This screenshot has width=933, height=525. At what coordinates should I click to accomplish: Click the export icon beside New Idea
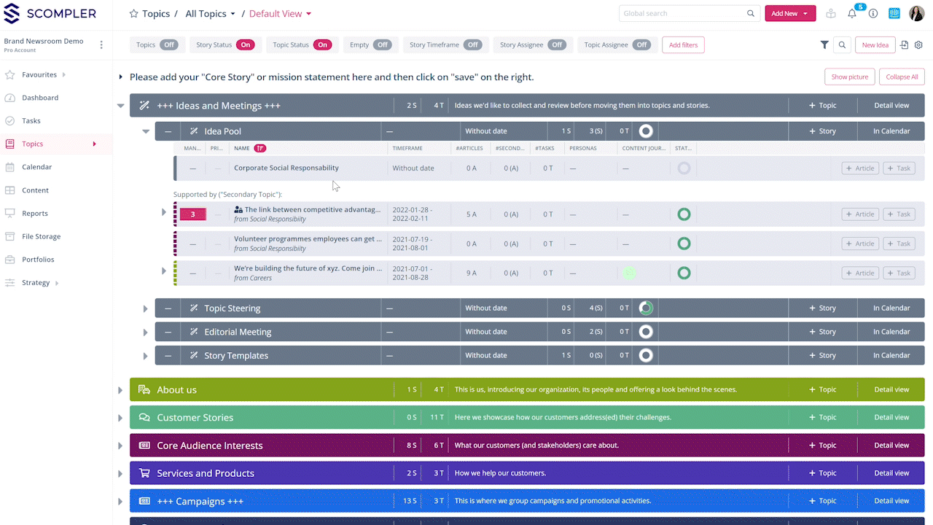point(905,45)
